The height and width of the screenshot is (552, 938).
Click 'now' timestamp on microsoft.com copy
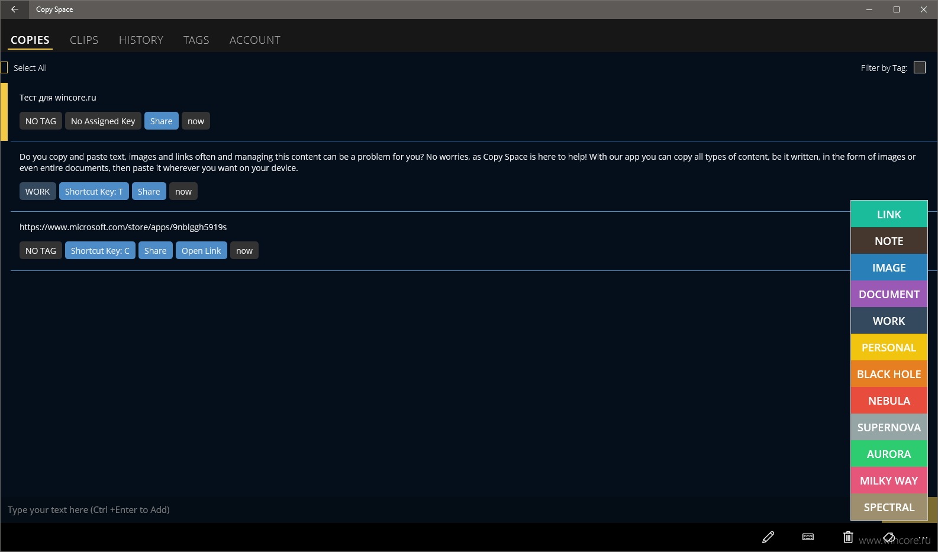point(244,250)
